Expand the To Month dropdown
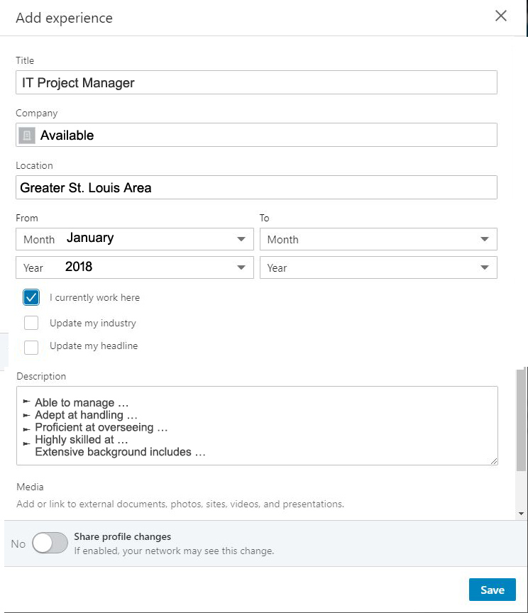The width and height of the screenshot is (528, 613). point(484,239)
